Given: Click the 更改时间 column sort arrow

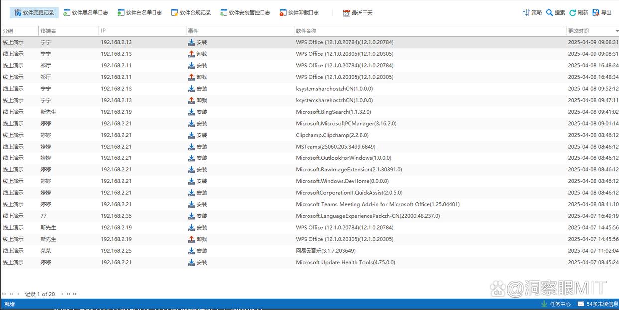Looking at the screenshot, I should (x=617, y=31).
